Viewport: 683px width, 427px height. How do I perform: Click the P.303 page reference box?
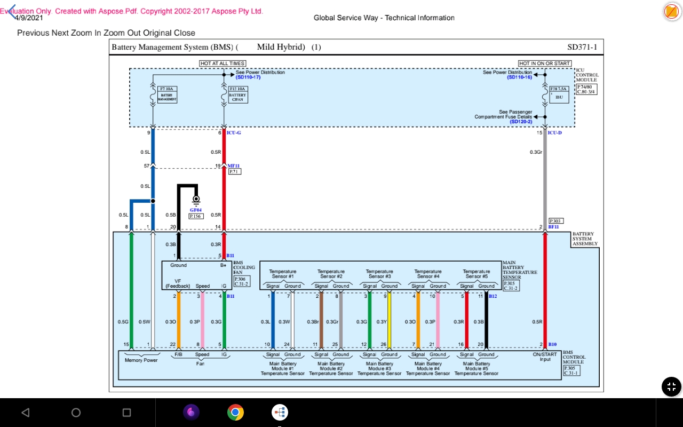556,221
